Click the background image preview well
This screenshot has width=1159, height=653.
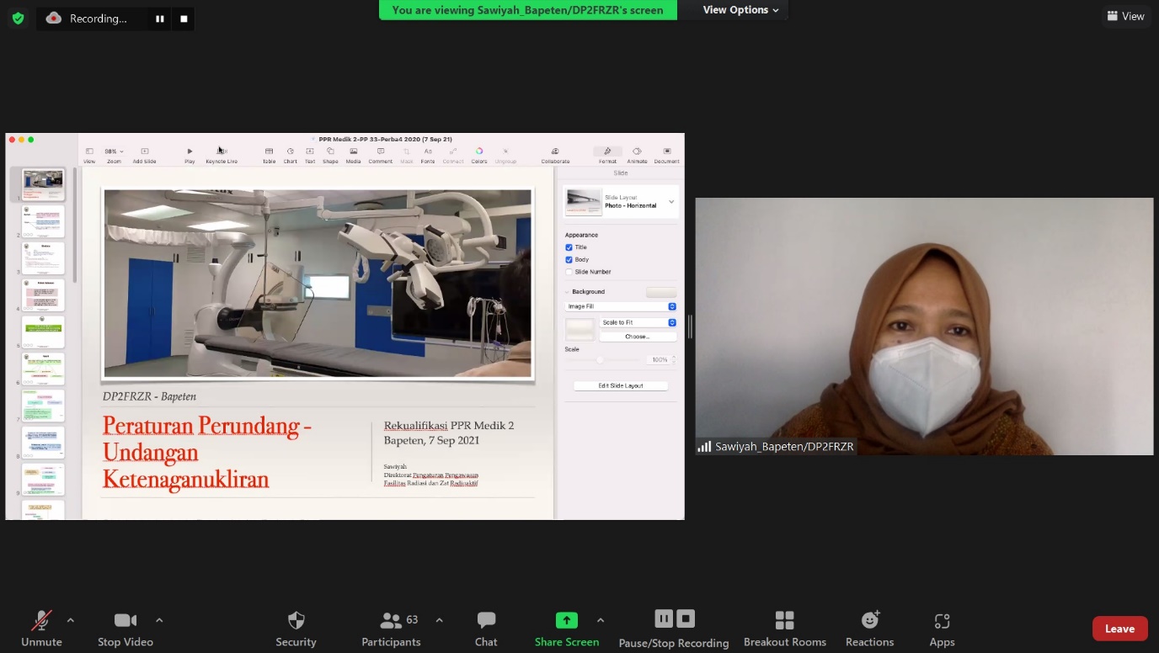[x=579, y=329]
